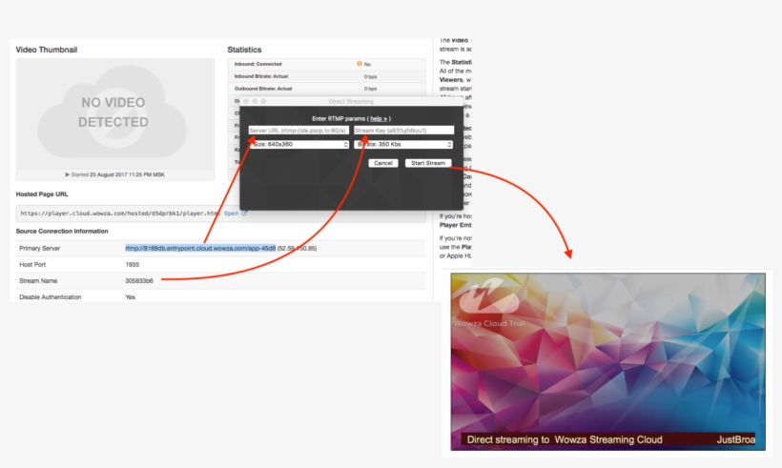The image size is (782, 468).
Task: Click the Server URL input field
Action: click(298, 130)
